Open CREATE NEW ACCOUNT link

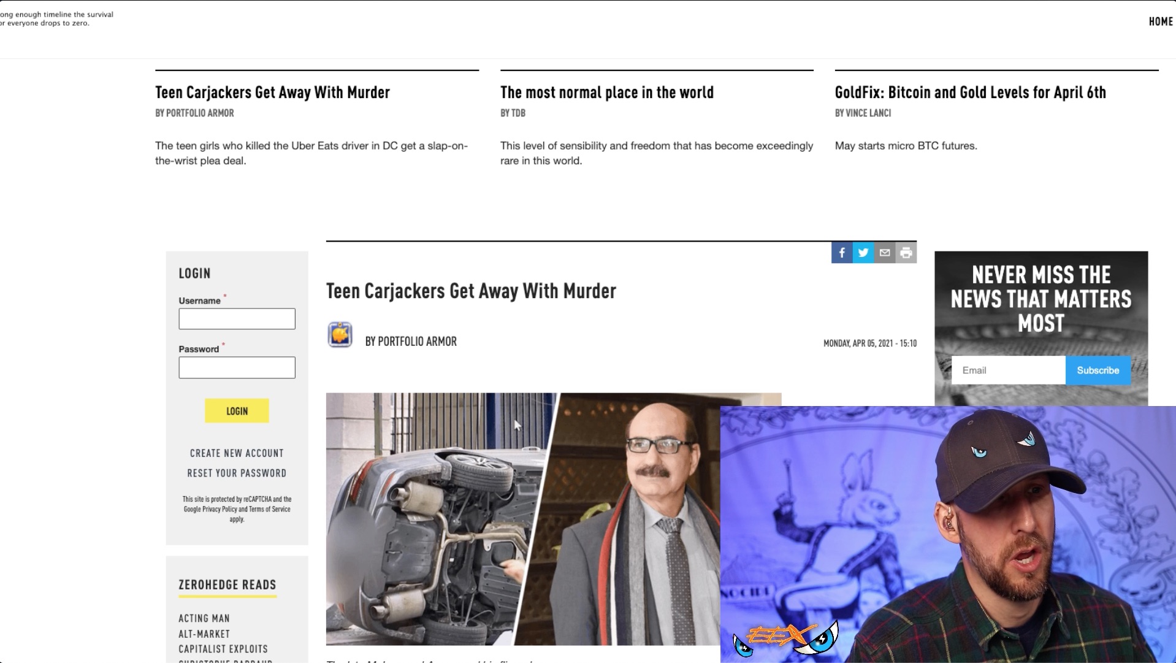pyautogui.click(x=237, y=453)
